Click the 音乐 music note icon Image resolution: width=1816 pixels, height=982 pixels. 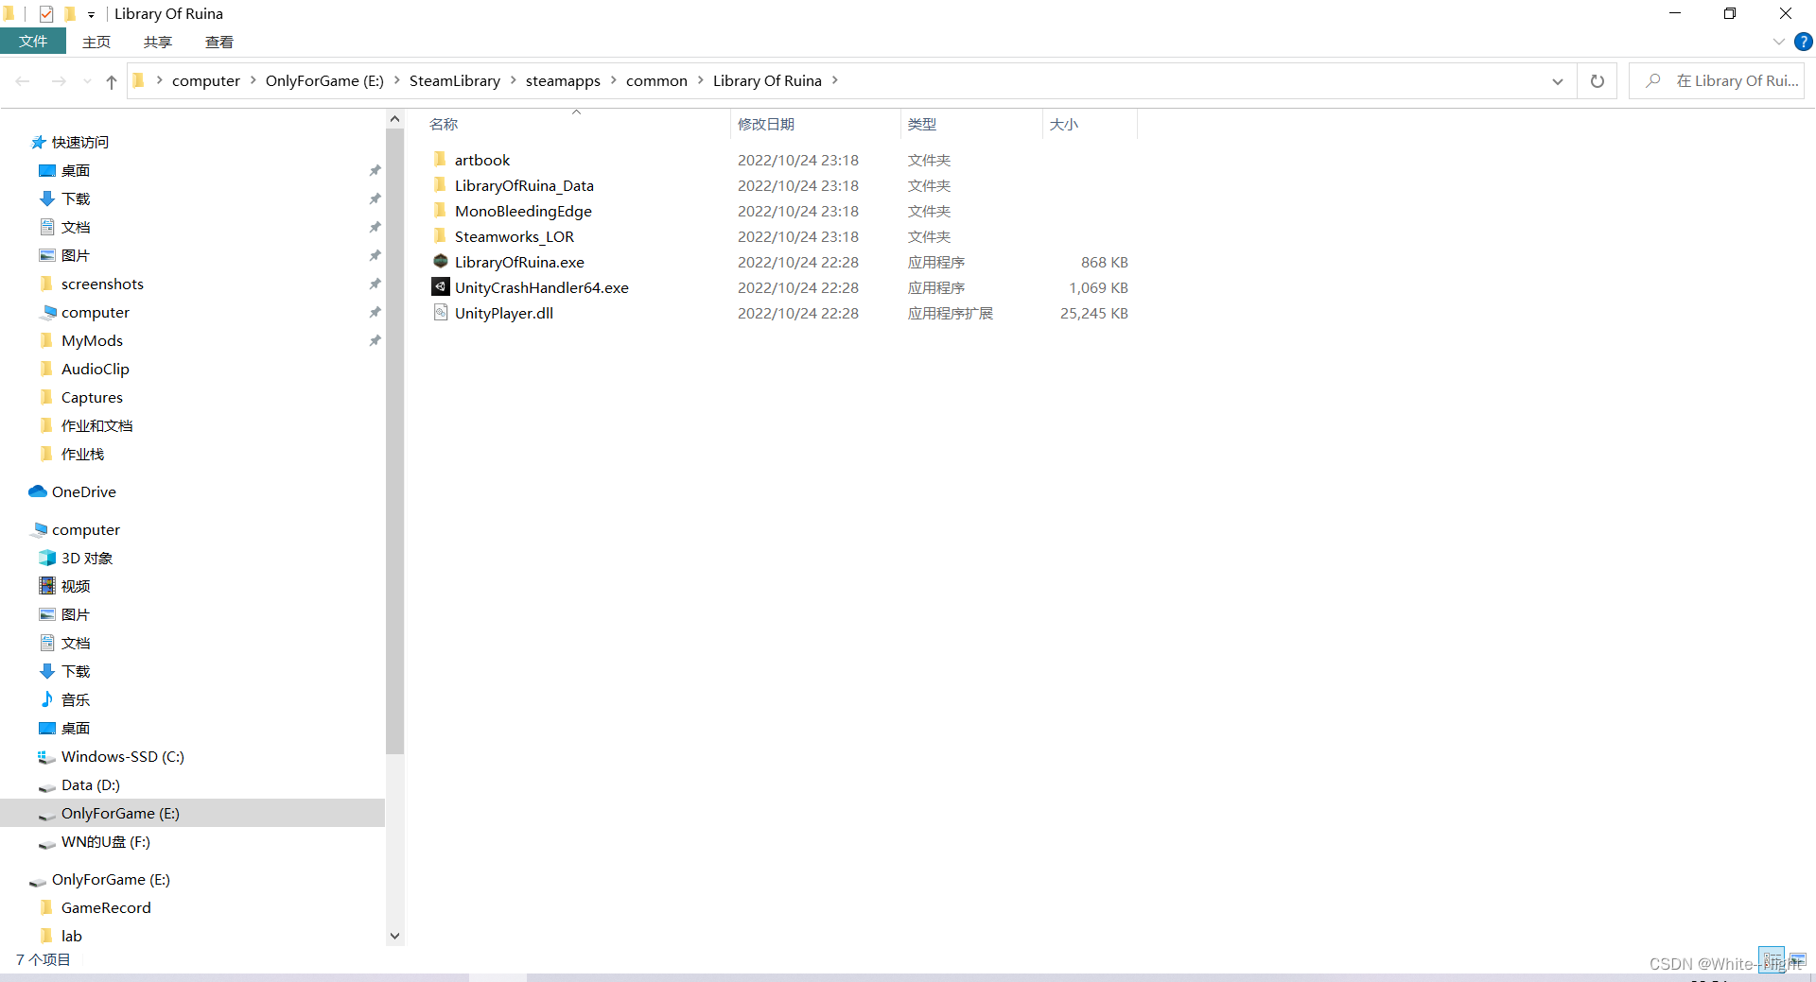coord(47,699)
